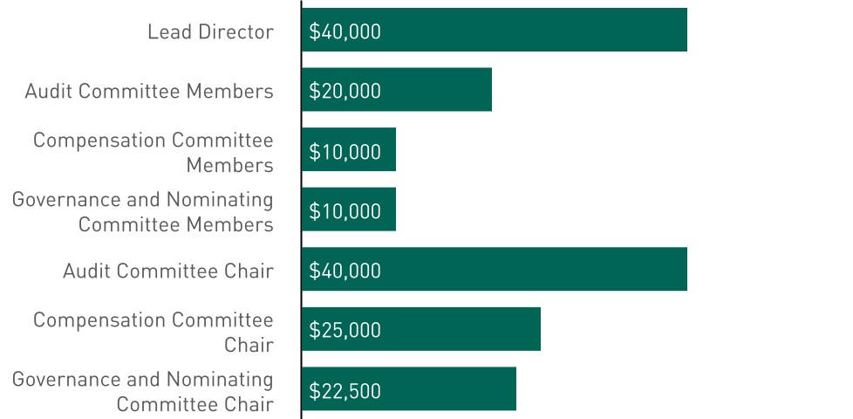853x419 pixels.
Task: Click the "Compensation Committee Chair" label text
Action: click(154, 332)
